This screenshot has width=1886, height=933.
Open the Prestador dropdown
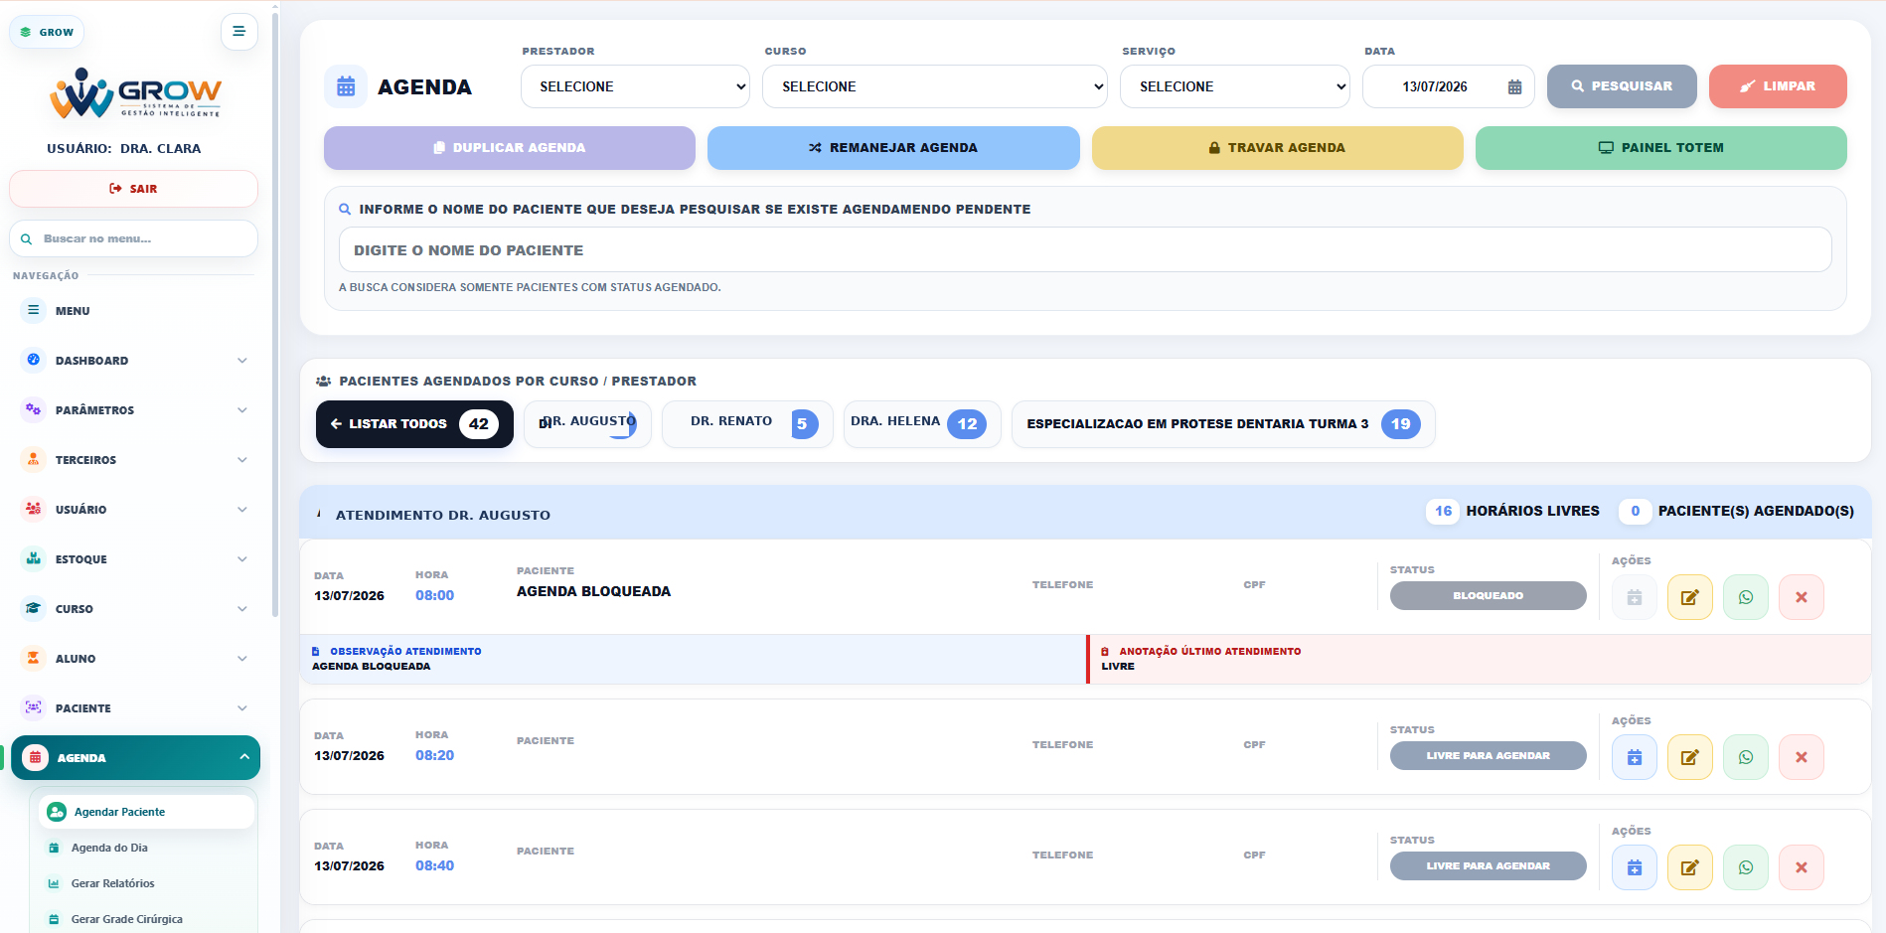pos(635,86)
